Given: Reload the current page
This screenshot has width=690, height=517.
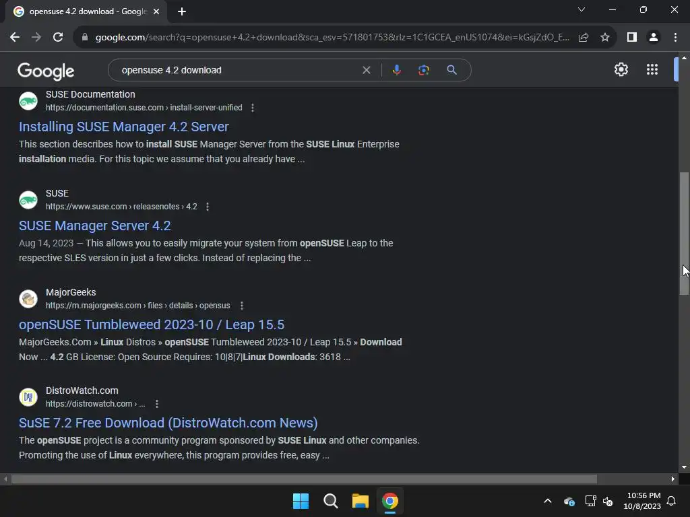Looking at the screenshot, I should (x=58, y=38).
